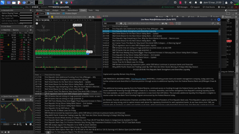Viewport: 239px width, 134px height.
Task: Open the Live News window list menu icon
Action: 218,23
